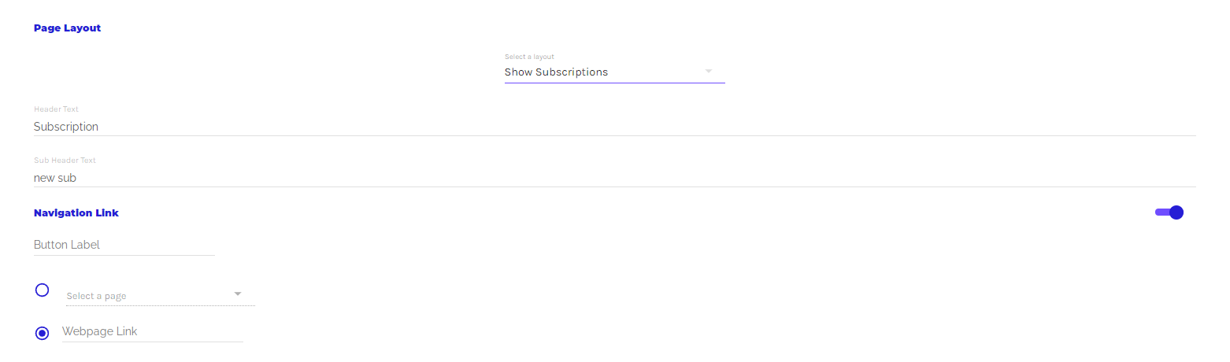The width and height of the screenshot is (1230, 362).
Task: Click the Sub Header Text input field
Action: 614,178
